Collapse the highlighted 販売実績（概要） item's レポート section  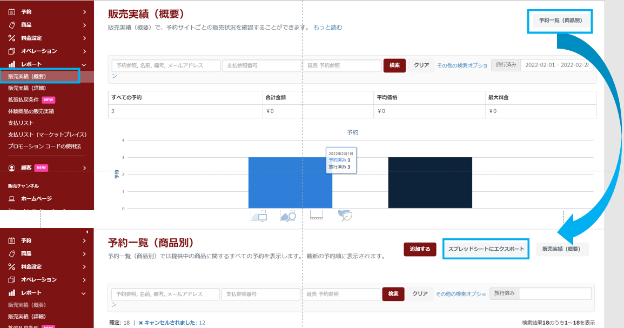(x=84, y=64)
